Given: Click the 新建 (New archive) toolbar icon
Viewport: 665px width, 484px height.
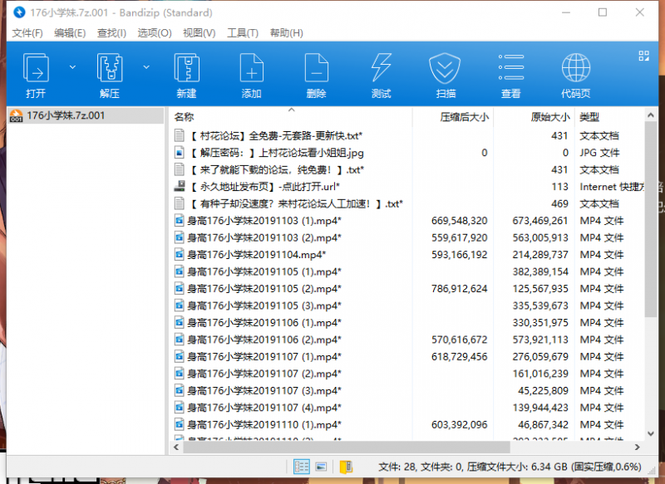Looking at the screenshot, I should pos(186,74).
